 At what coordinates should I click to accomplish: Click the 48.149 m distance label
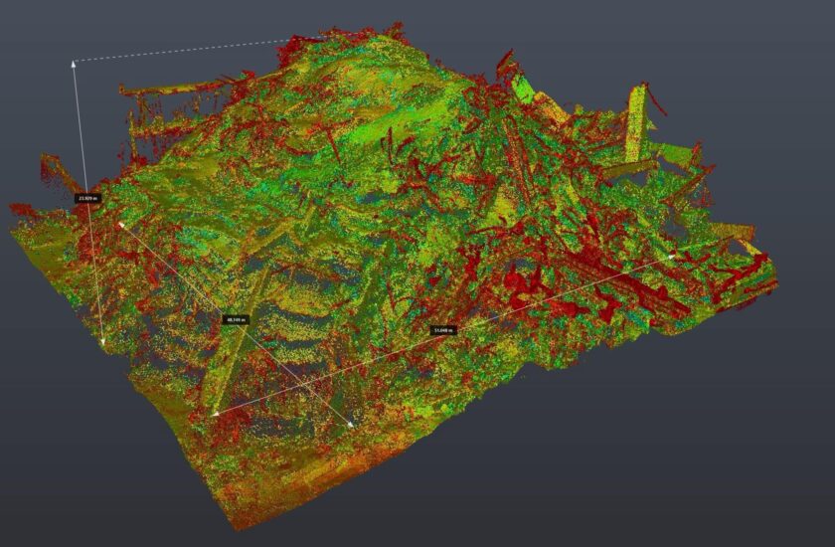[x=236, y=319]
